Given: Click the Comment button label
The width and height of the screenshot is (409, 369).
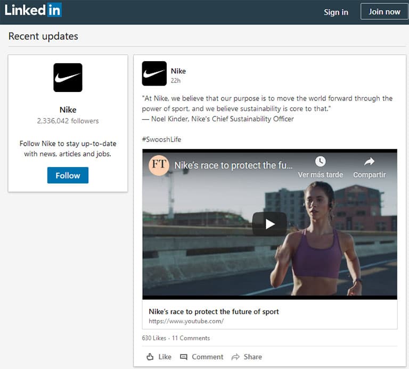Looking at the screenshot, I should (208, 357).
